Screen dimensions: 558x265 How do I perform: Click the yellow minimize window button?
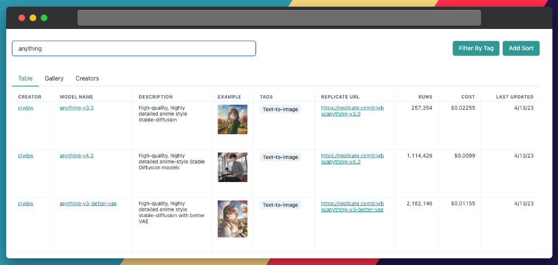pos(33,18)
